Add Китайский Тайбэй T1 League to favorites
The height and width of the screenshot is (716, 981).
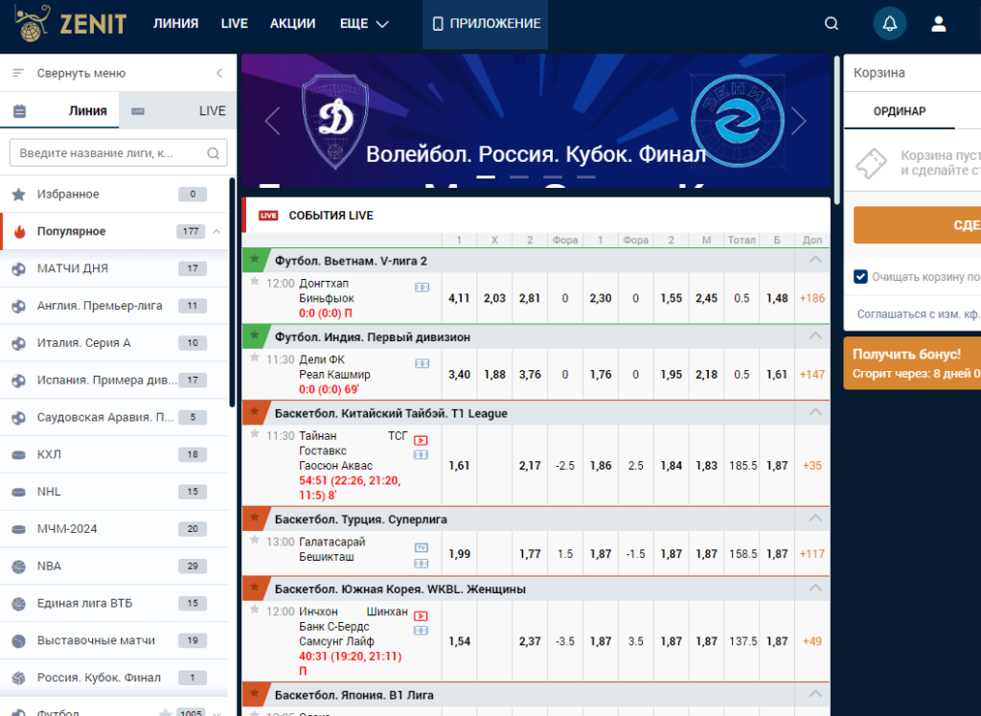click(255, 412)
